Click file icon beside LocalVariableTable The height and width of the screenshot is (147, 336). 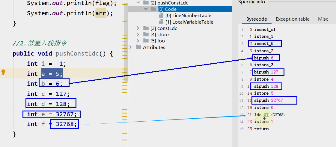pyautogui.click(x=161, y=22)
